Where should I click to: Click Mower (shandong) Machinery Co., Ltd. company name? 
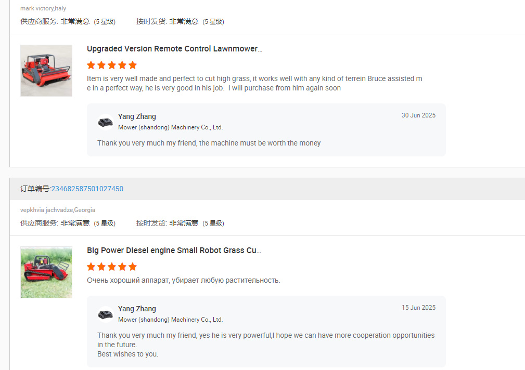point(170,127)
